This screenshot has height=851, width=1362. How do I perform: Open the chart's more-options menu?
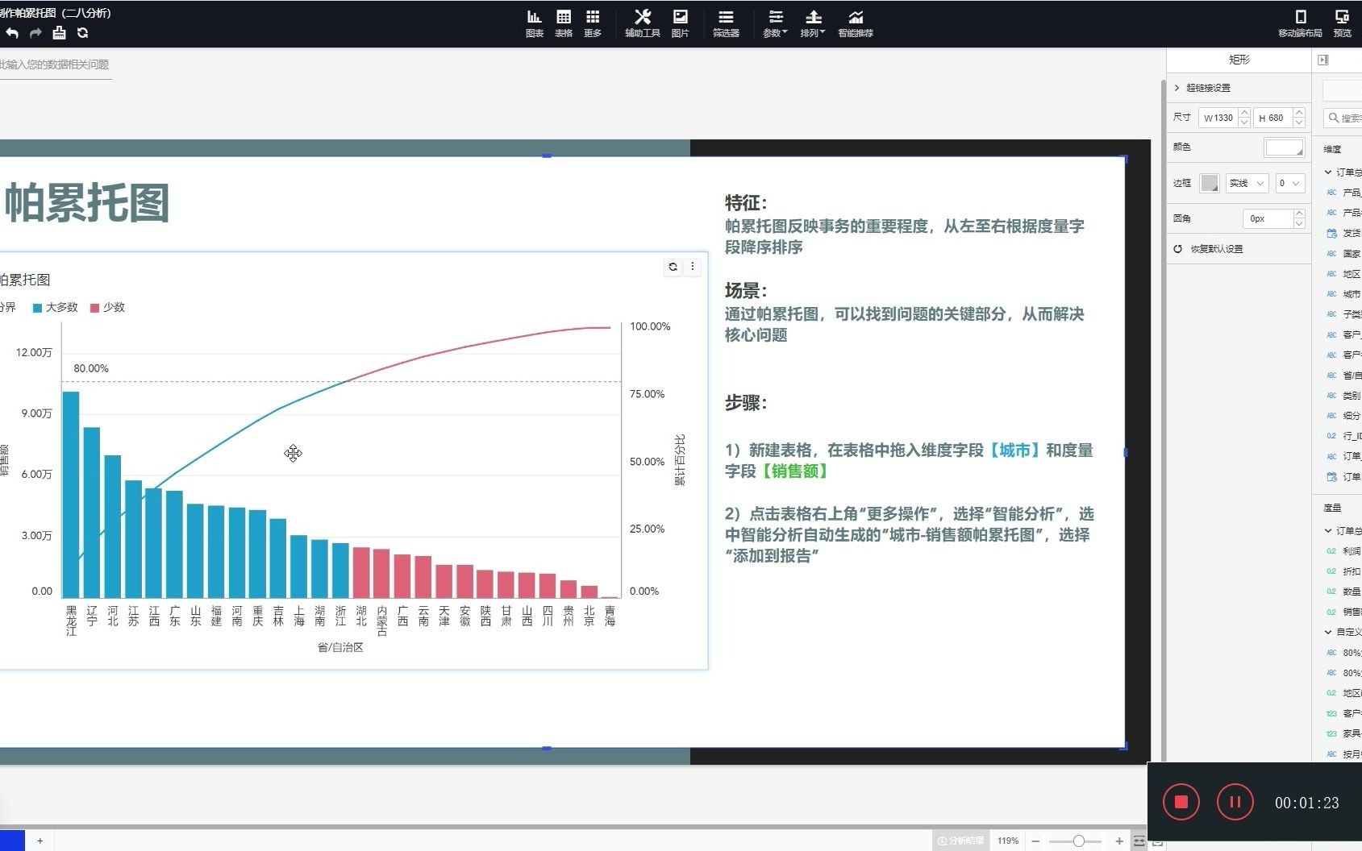(x=692, y=267)
